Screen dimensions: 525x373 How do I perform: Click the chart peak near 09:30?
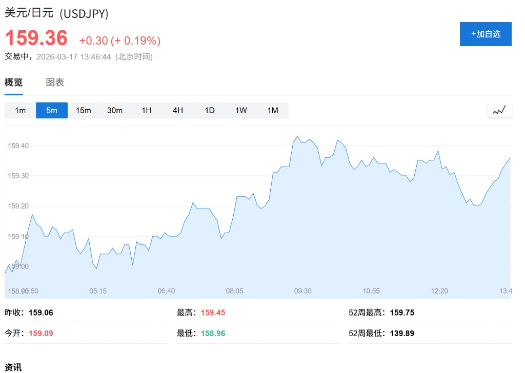297,137
